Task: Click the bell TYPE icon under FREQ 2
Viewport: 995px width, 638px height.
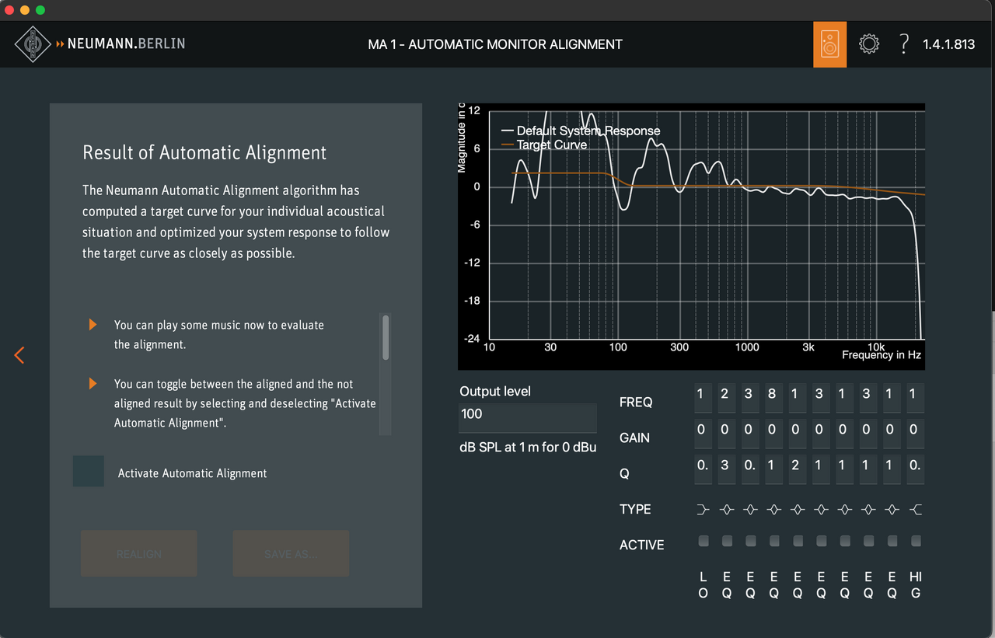Action: coord(727,510)
